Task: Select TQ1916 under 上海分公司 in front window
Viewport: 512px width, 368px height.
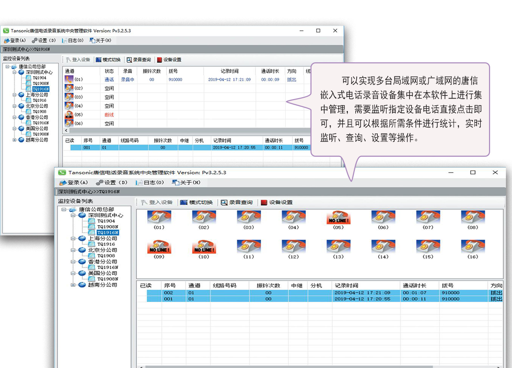Action: tap(106, 244)
